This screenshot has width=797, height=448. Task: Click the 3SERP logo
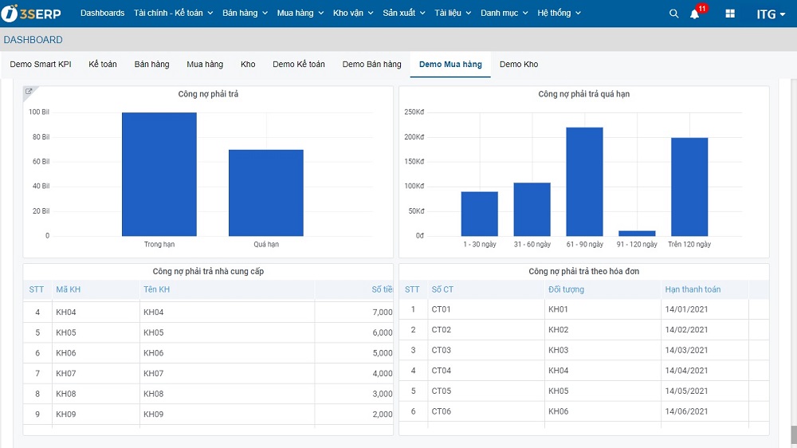(x=32, y=14)
